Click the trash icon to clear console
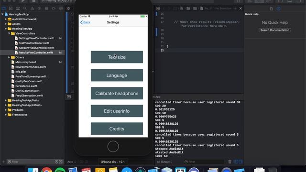 pos(229,161)
